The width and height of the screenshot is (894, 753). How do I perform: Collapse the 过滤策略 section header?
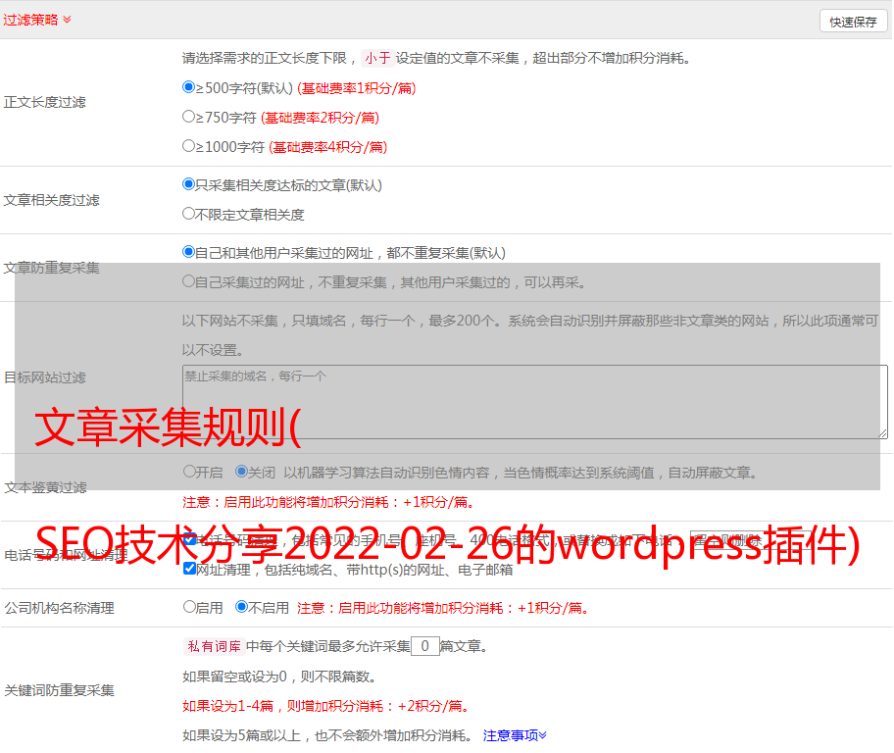37,20
